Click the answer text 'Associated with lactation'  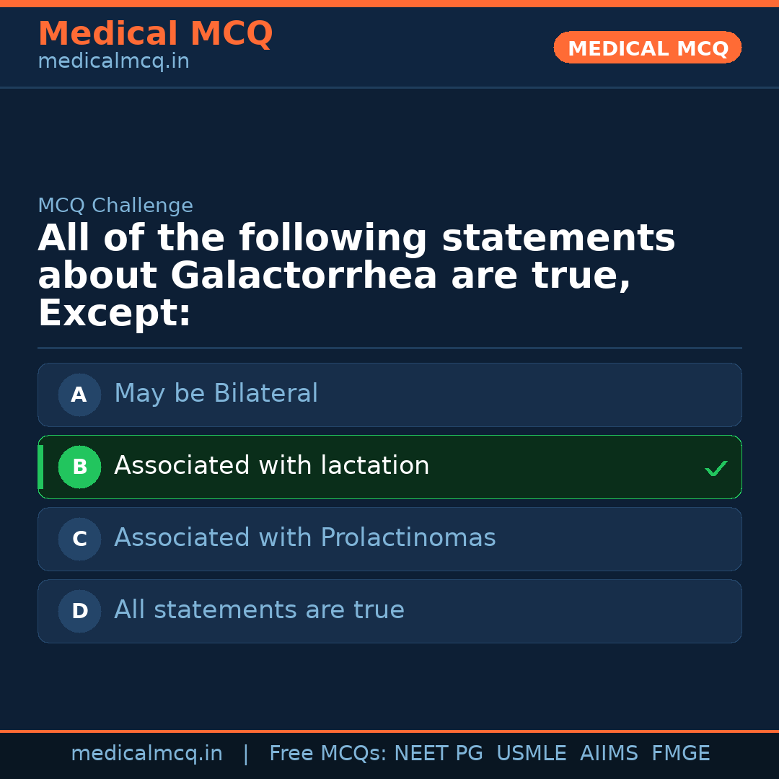(x=271, y=466)
